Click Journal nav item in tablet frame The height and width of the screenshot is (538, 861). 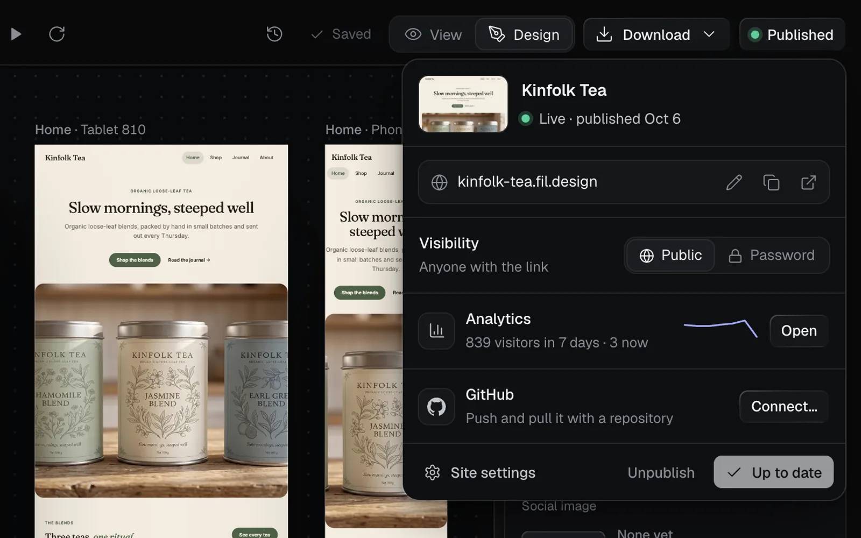click(241, 158)
